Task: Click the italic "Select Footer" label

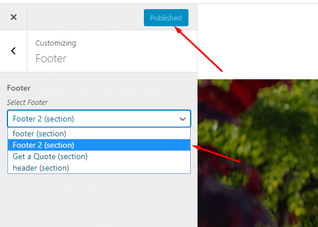Action: coord(27,102)
